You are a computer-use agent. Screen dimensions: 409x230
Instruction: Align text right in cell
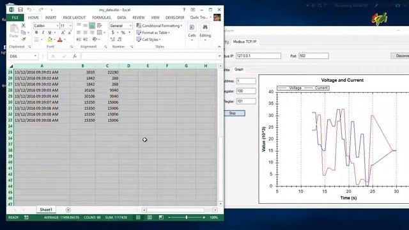pos(92,33)
